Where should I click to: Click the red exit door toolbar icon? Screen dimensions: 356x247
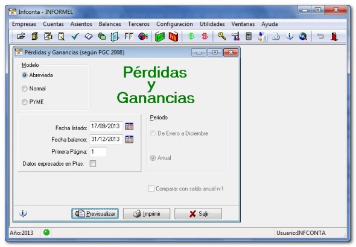pyautogui.click(x=334, y=37)
